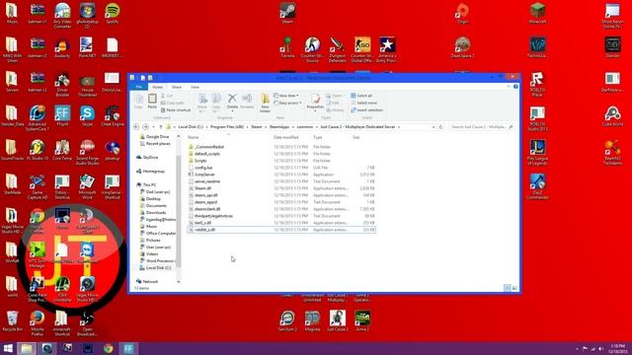
Task: Open the New item dropdown
Action: (286, 96)
